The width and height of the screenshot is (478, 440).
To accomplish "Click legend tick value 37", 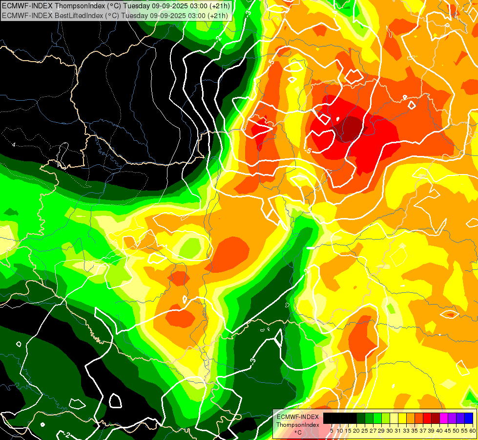I will [423, 431].
